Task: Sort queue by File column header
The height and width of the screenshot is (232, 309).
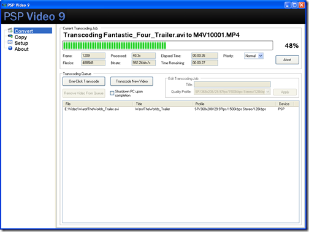Action: click(98, 104)
